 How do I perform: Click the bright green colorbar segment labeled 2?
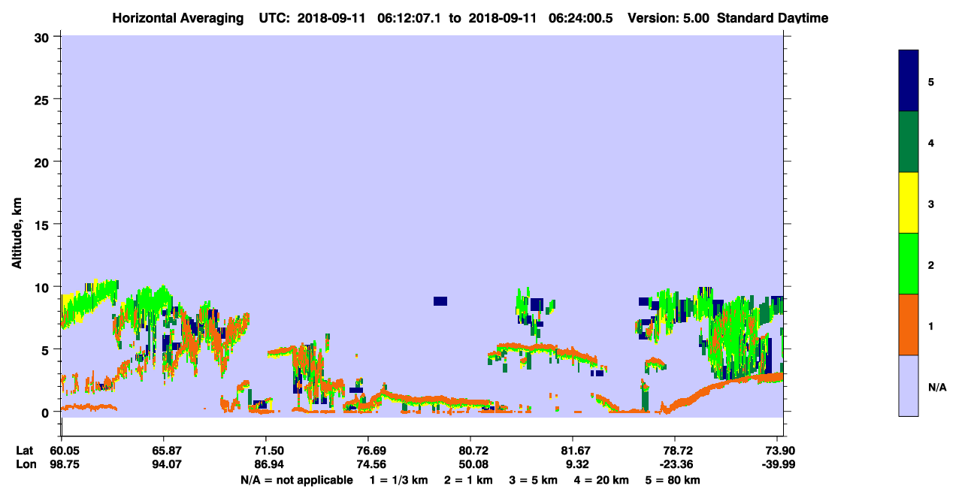(909, 264)
